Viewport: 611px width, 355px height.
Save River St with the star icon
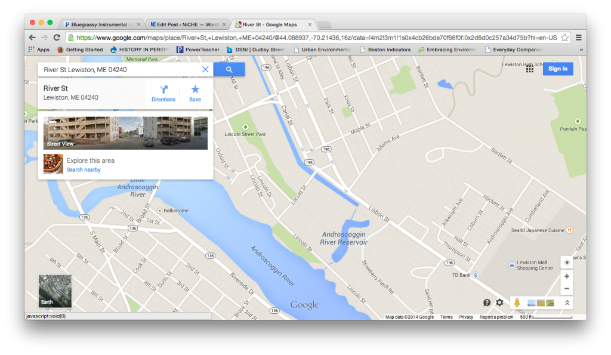point(195,93)
